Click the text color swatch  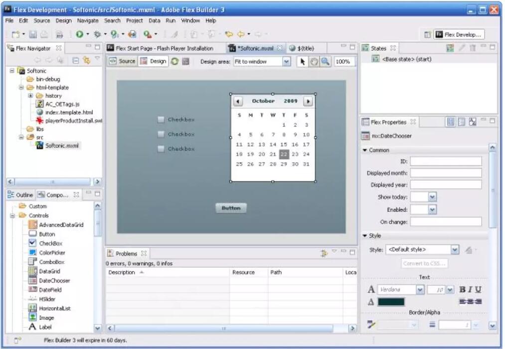(x=391, y=302)
